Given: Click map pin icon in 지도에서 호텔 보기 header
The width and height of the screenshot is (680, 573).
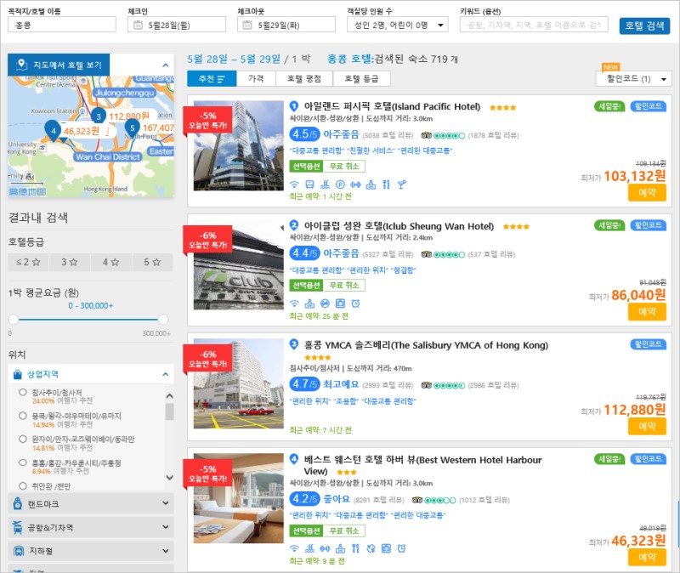Looking at the screenshot, I should coord(21,65).
